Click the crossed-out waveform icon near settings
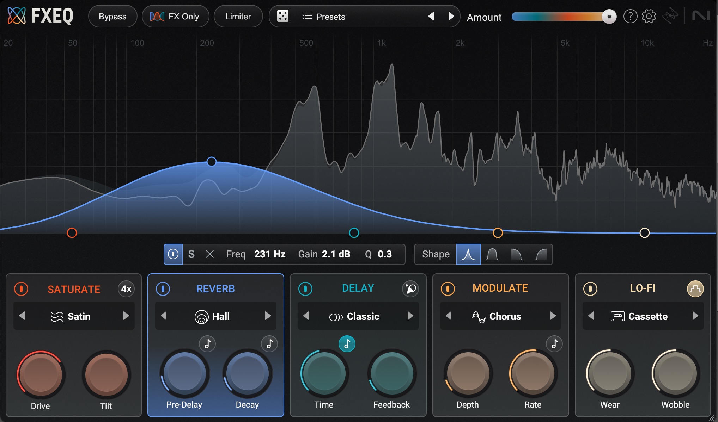Image resolution: width=718 pixels, height=422 pixels. tap(670, 16)
